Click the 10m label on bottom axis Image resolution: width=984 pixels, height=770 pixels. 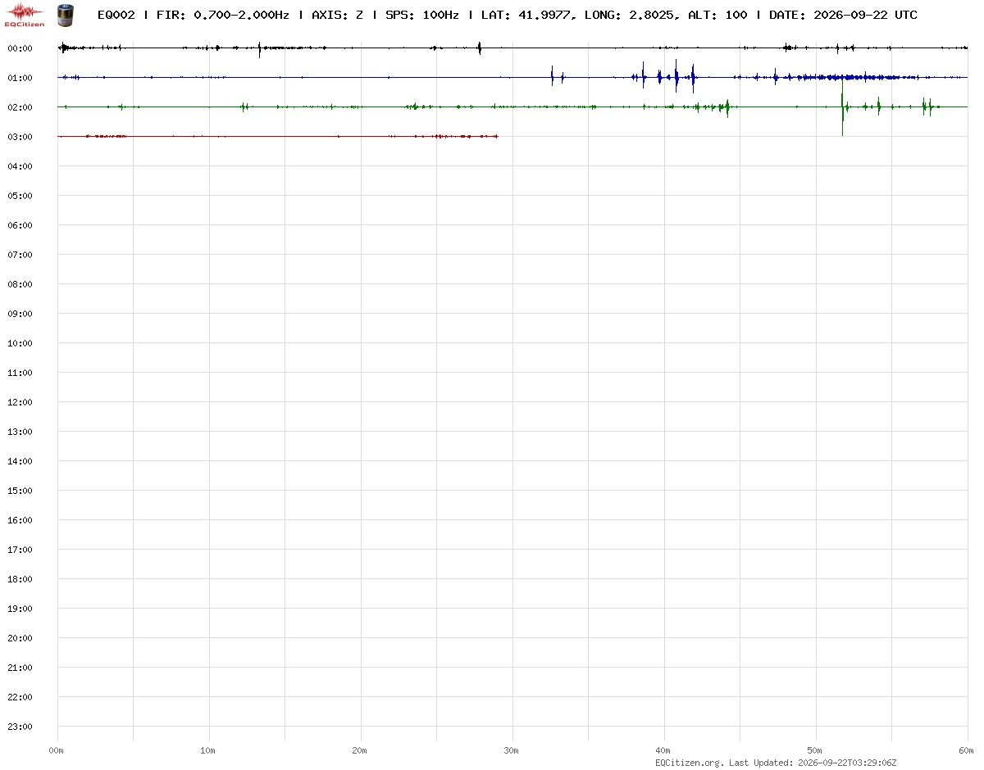[208, 750]
